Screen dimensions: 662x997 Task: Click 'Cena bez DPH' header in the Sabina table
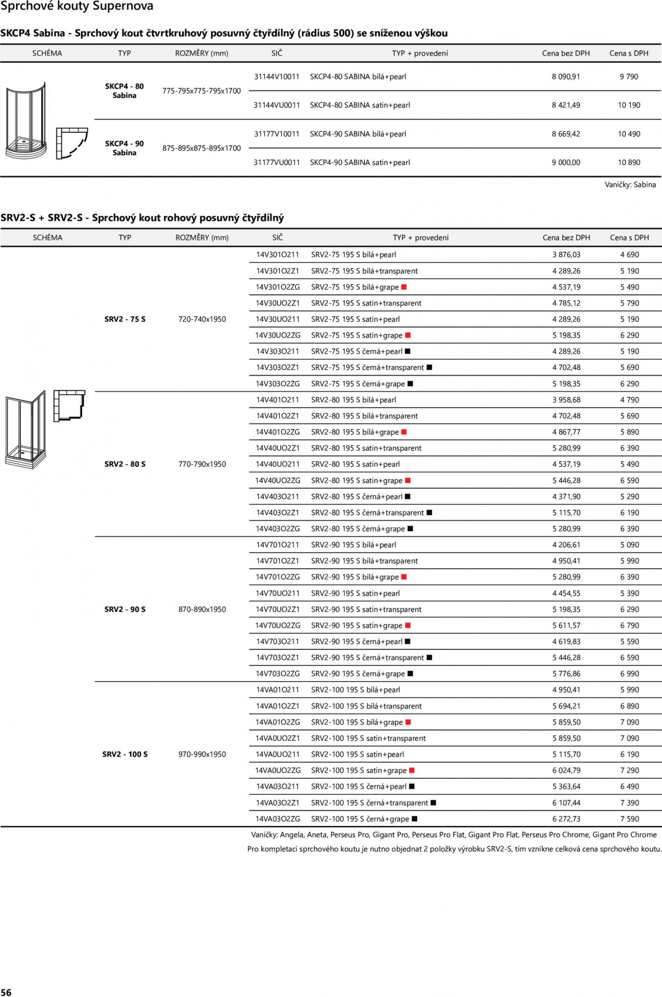pyautogui.click(x=566, y=53)
